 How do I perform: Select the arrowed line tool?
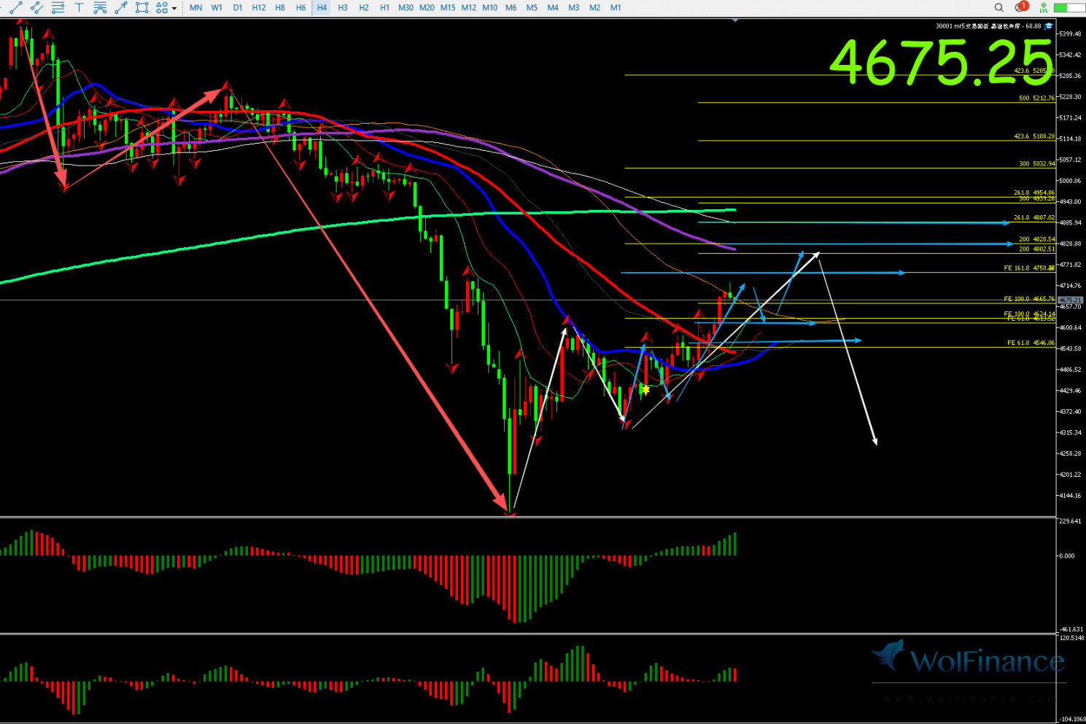[121, 7]
